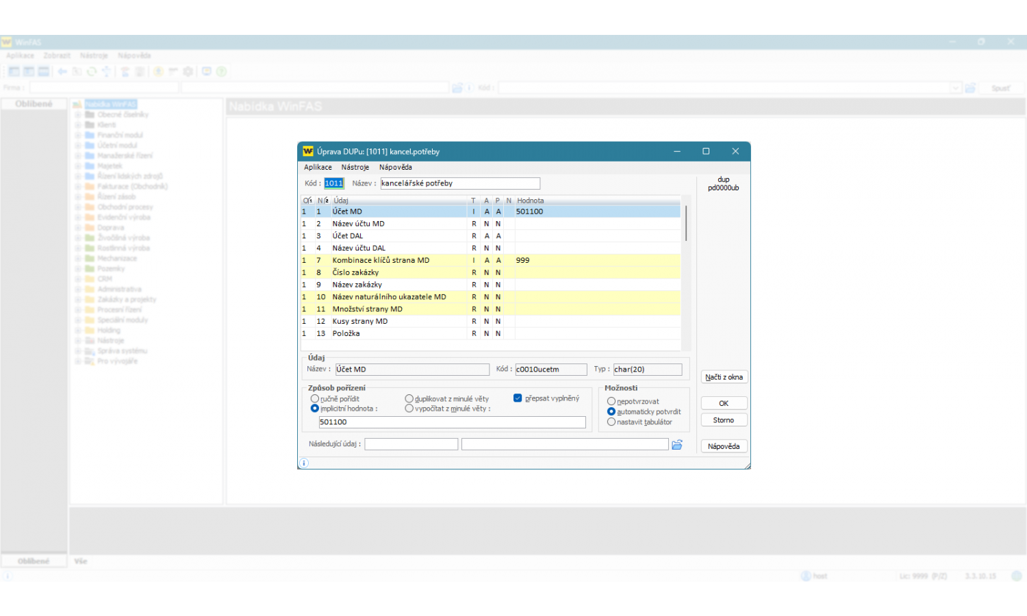This screenshot has height=616, width=1027.
Task: Expand 'CRM' tree node
Action: point(78,279)
